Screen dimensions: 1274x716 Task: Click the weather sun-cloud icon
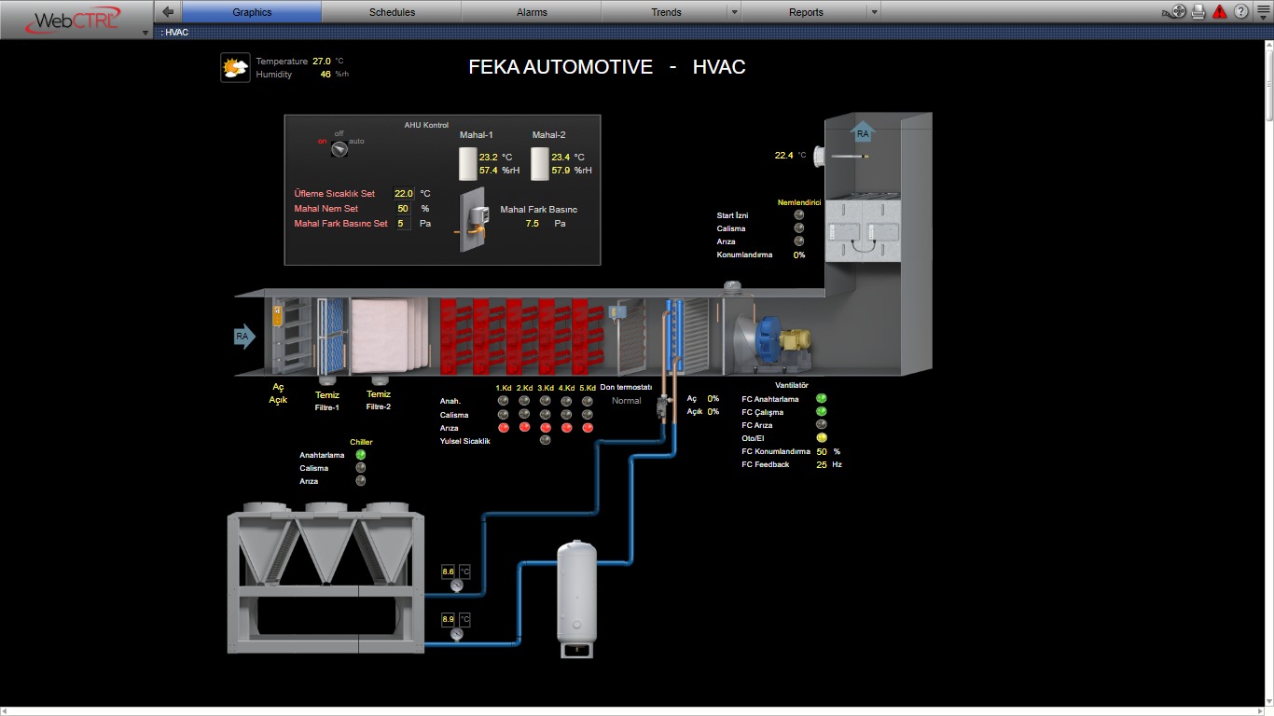point(235,67)
